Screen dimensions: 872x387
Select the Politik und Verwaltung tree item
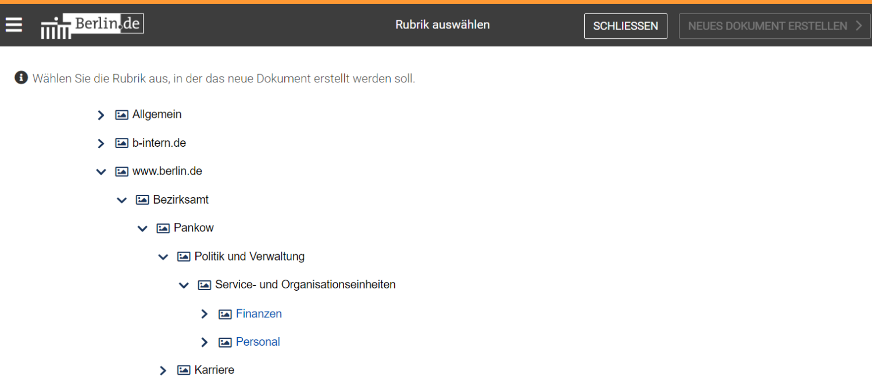(x=249, y=256)
